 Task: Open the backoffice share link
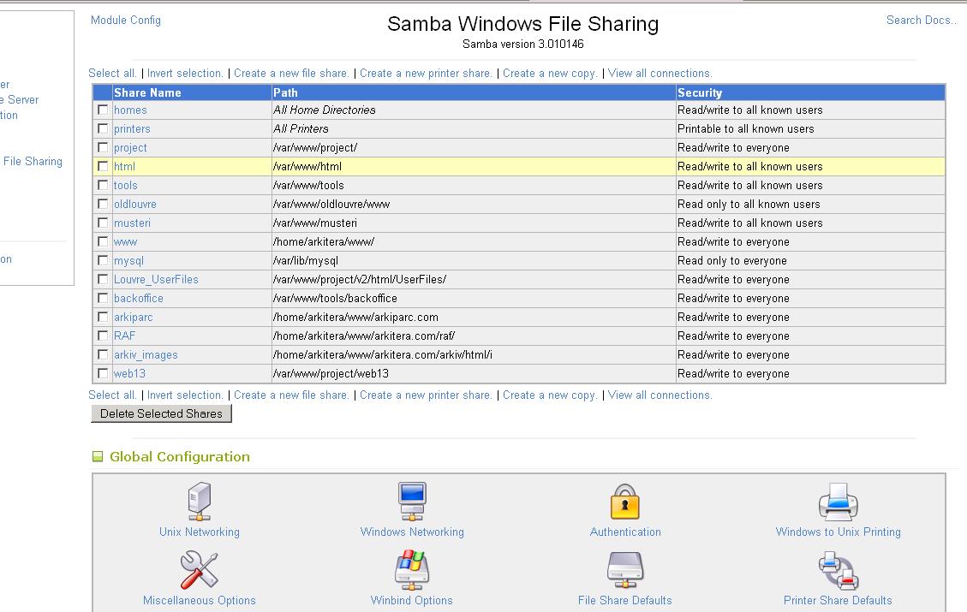pyautogui.click(x=139, y=298)
